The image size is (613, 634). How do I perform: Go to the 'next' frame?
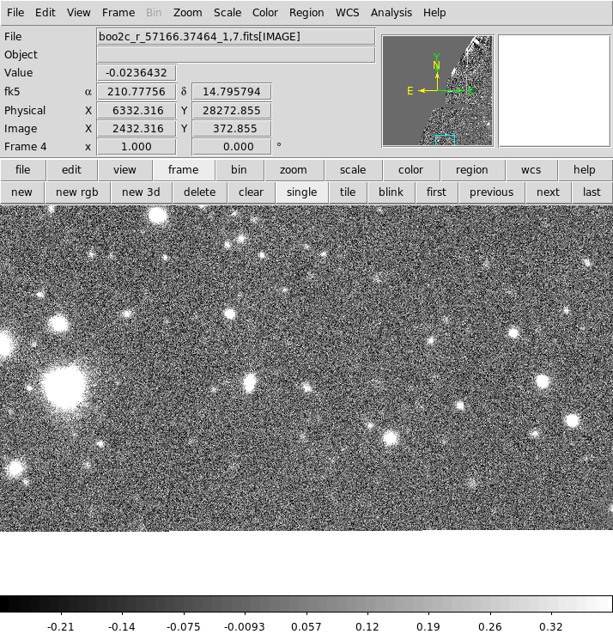tap(548, 192)
